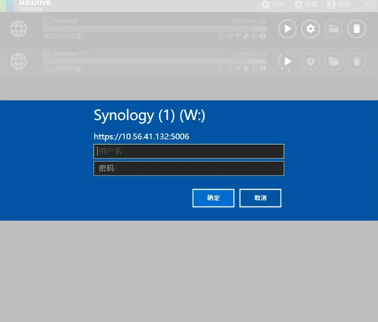Screen dimensions: 378x322
Task: Click the first Synology drive name text
Action: 65,21
